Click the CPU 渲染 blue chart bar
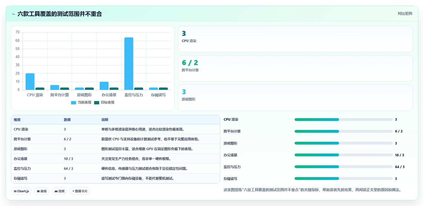The height and width of the screenshot is (206, 424). pos(30,82)
